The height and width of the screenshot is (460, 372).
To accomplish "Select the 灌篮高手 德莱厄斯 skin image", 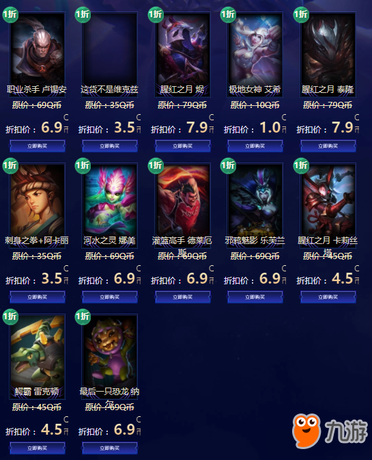I will pos(183,205).
